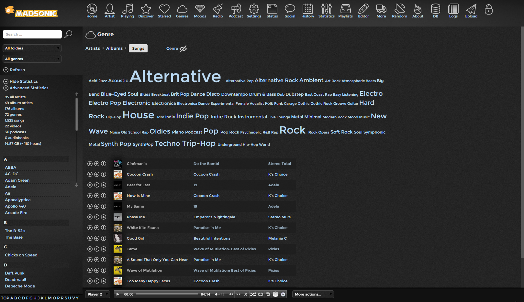
Task: Skip to next track in player
Action: click(239, 294)
